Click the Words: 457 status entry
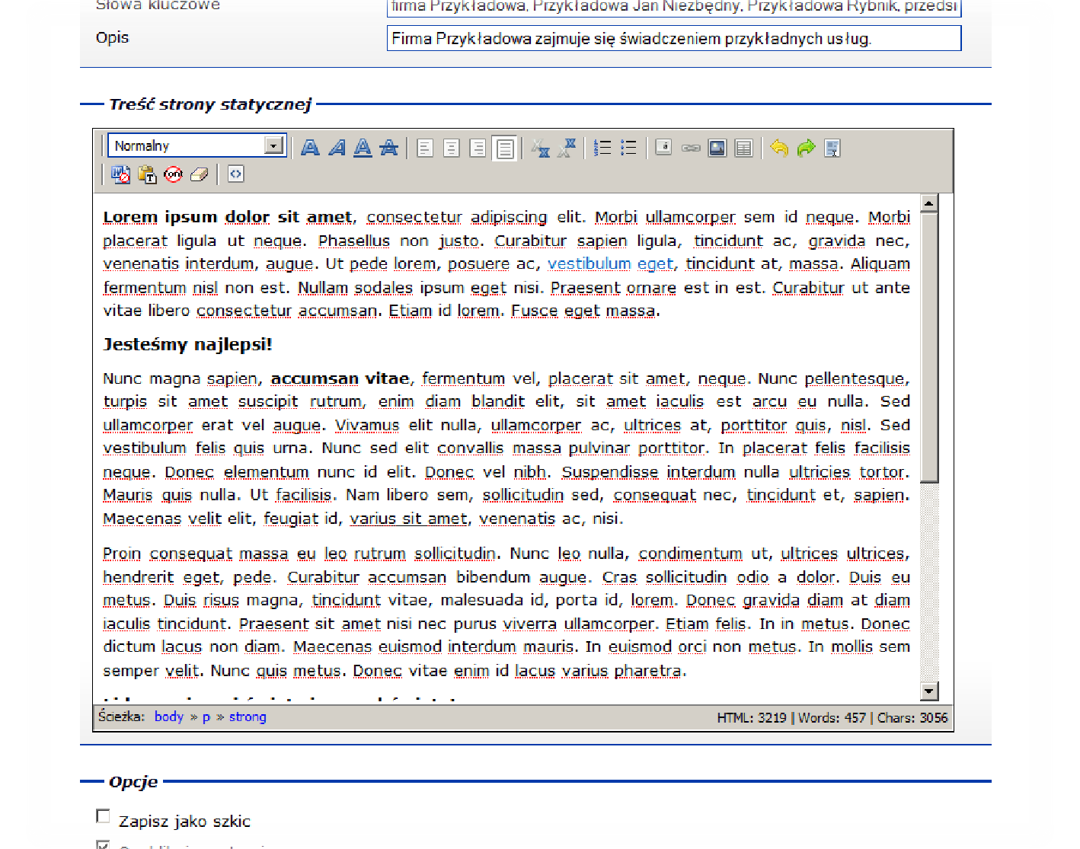 (832, 717)
